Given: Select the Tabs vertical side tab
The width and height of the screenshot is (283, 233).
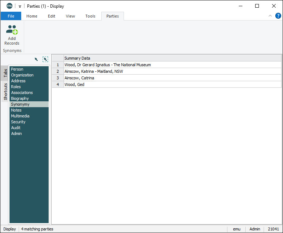Looking at the screenshot, I should point(5,73).
